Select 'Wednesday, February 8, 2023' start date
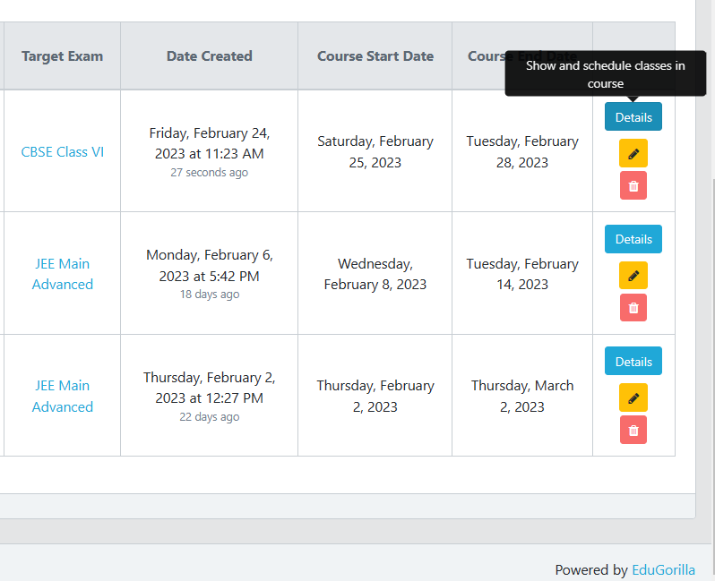 [x=375, y=274]
